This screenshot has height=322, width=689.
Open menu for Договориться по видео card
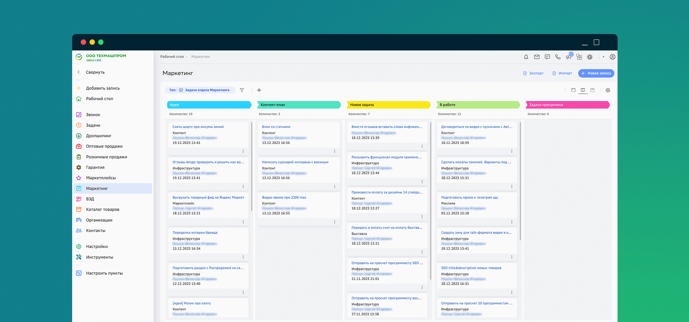tap(512, 152)
